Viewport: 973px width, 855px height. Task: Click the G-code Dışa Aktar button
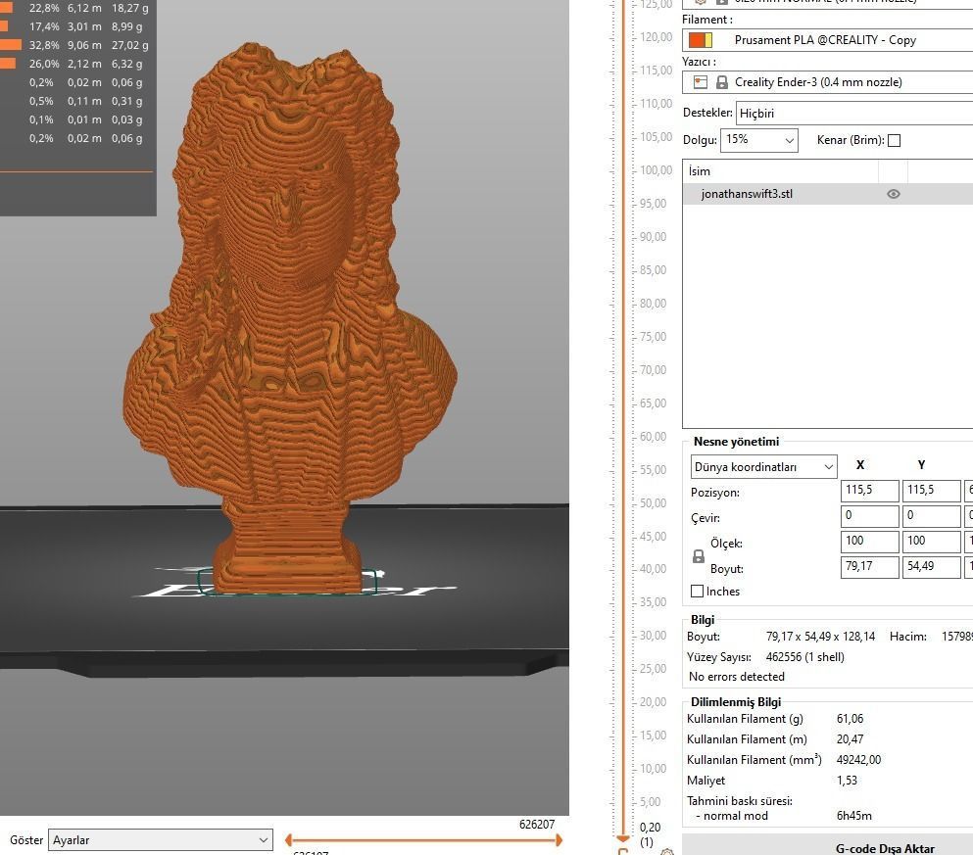(x=828, y=846)
